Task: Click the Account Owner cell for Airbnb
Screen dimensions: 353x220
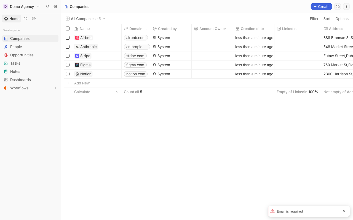Action: 212,38
